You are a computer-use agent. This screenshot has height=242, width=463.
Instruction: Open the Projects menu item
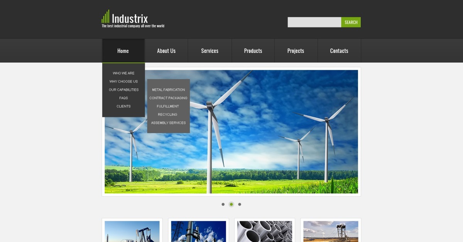point(296,51)
